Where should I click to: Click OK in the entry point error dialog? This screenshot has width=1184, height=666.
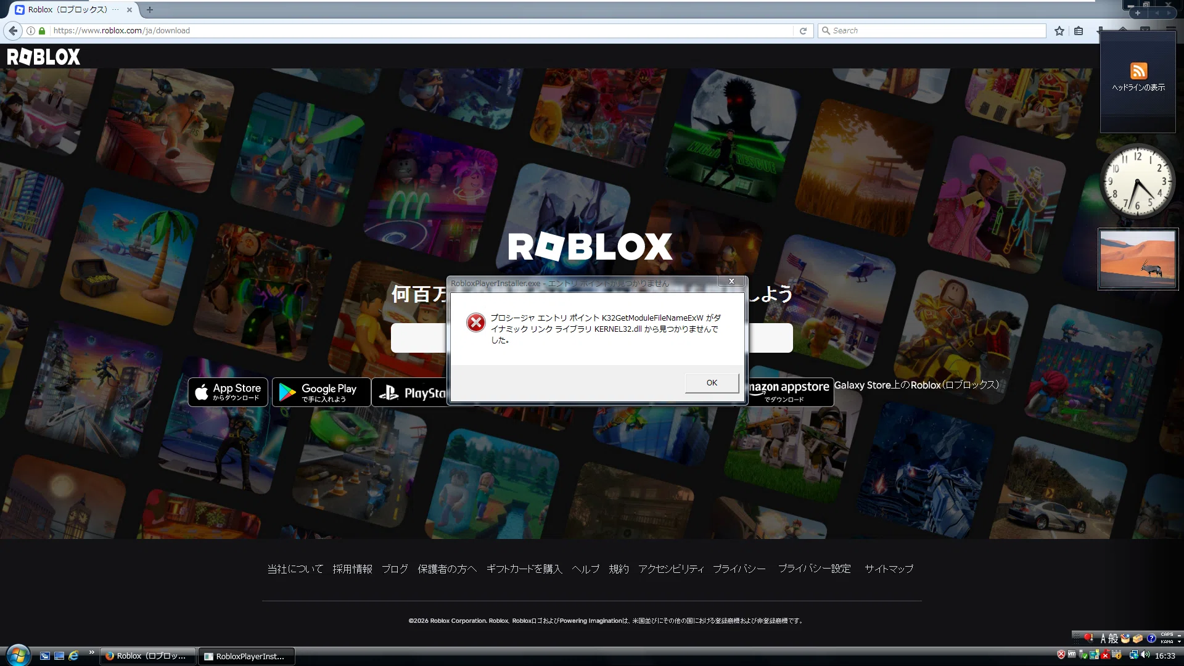pos(712,383)
